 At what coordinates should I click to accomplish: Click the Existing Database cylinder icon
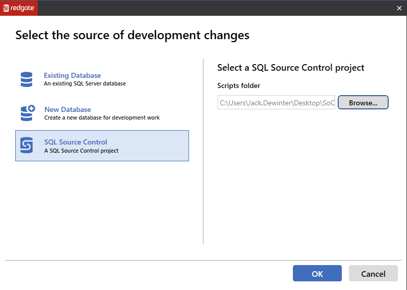point(26,79)
